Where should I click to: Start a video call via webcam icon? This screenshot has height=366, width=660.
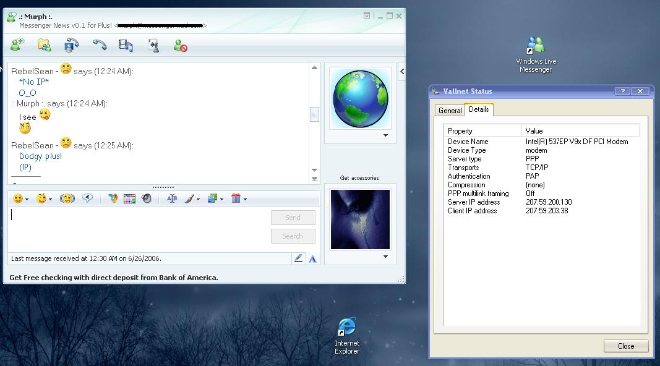[x=72, y=45]
